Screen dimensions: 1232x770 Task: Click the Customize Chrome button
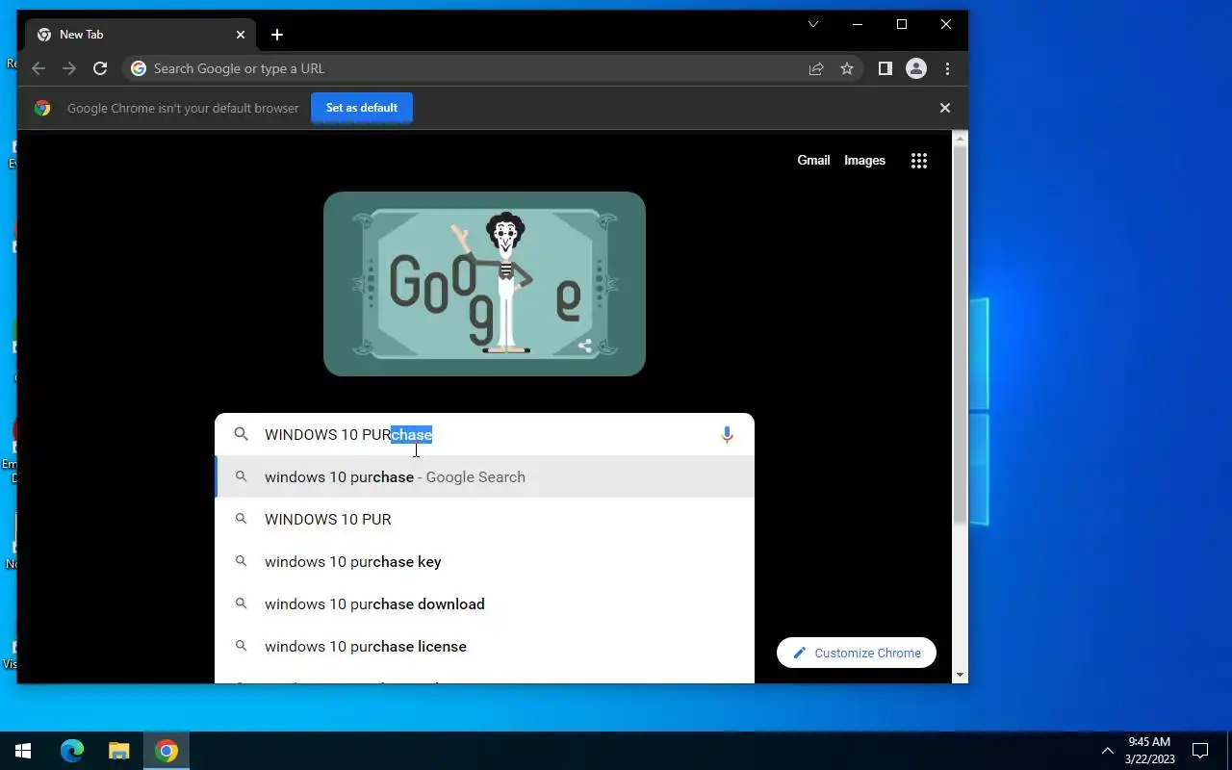point(857,653)
